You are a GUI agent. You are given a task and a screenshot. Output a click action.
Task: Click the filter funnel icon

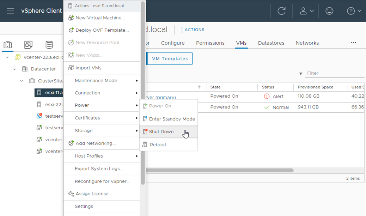pos(301,74)
